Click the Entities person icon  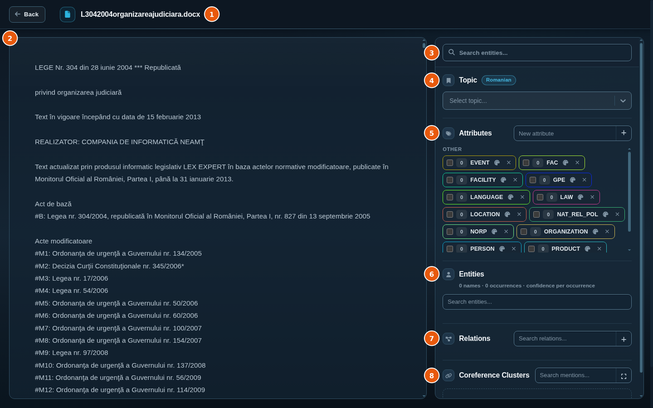(448, 274)
